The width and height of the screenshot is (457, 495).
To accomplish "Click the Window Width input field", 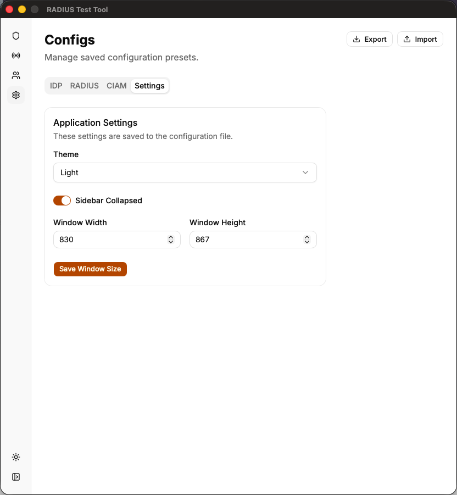I will (117, 240).
